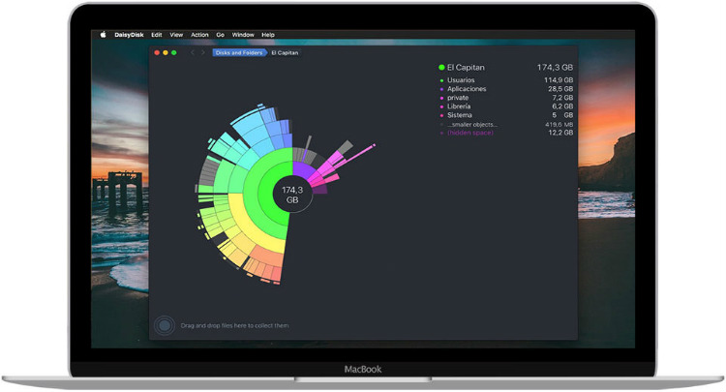Open the View menu
This screenshot has width=726, height=392.
click(x=176, y=35)
